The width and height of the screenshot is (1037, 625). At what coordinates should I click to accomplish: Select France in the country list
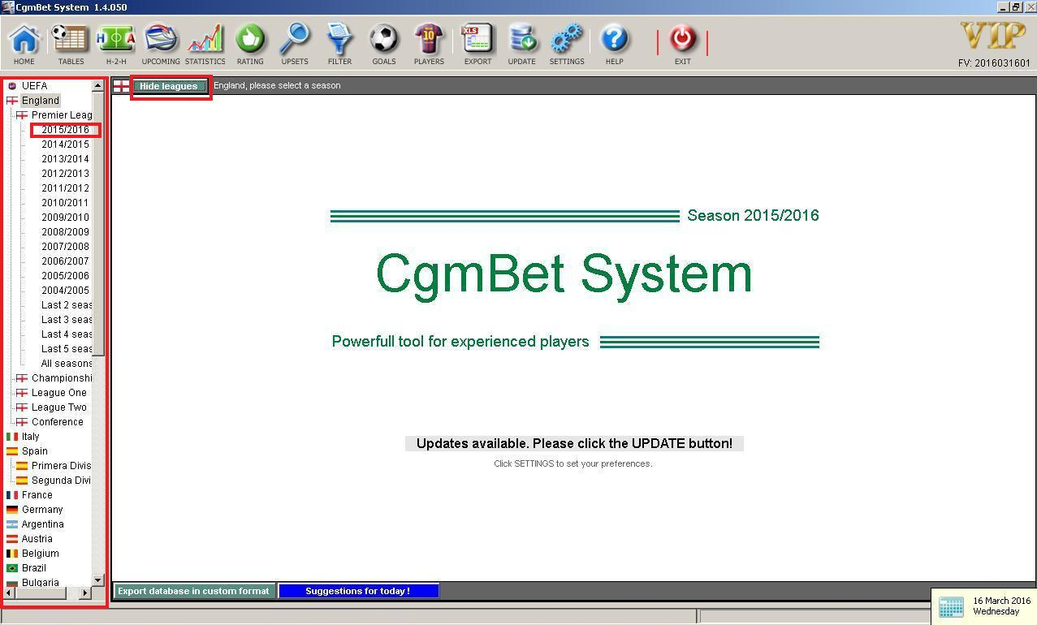37,495
